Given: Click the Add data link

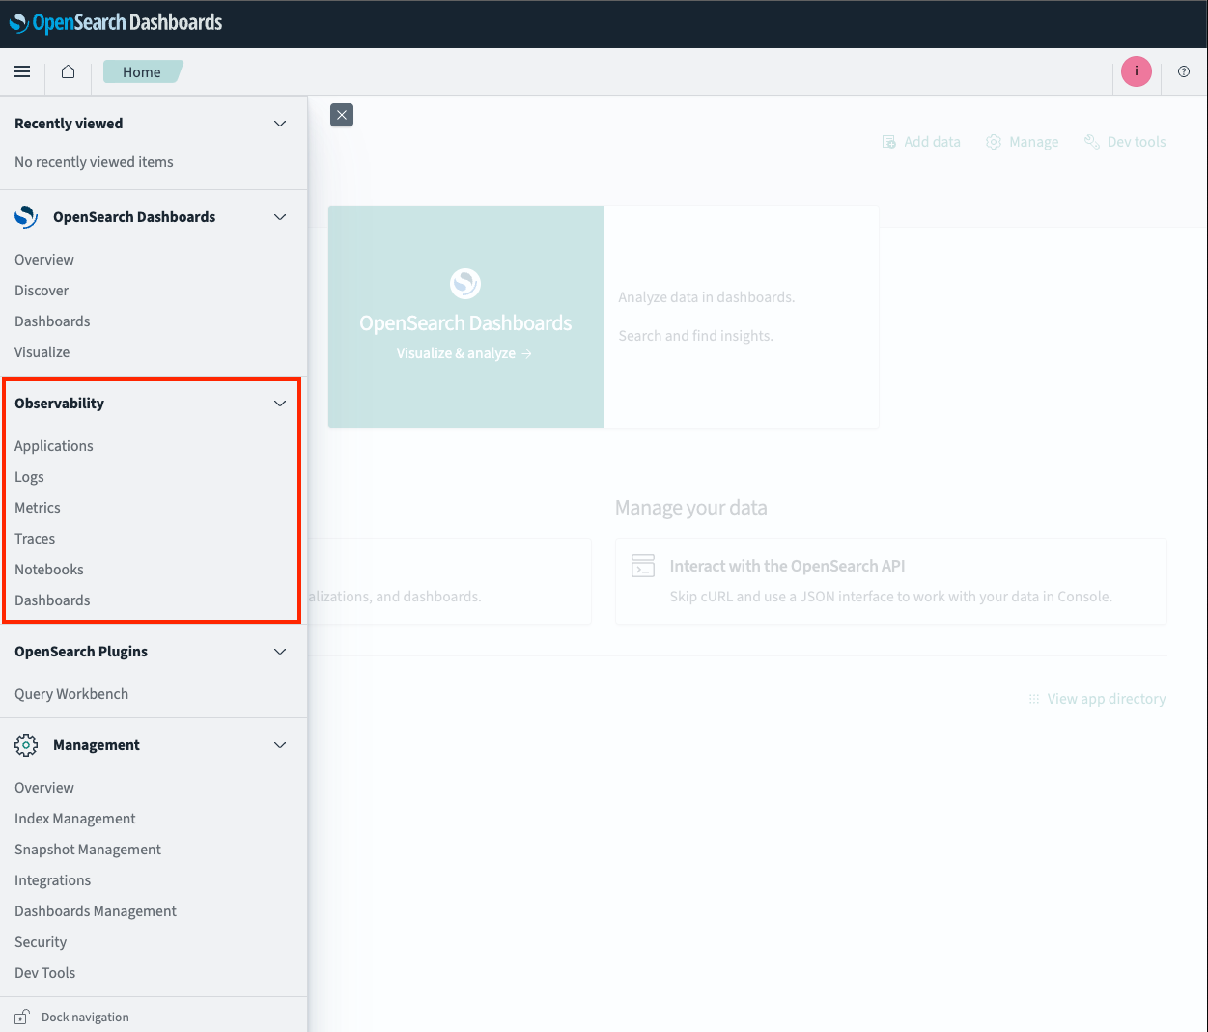Looking at the screenshot, I should [921, 142].
